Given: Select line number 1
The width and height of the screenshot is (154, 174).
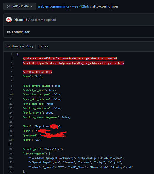Looking at the screenshot, I should tap(12, 54).
